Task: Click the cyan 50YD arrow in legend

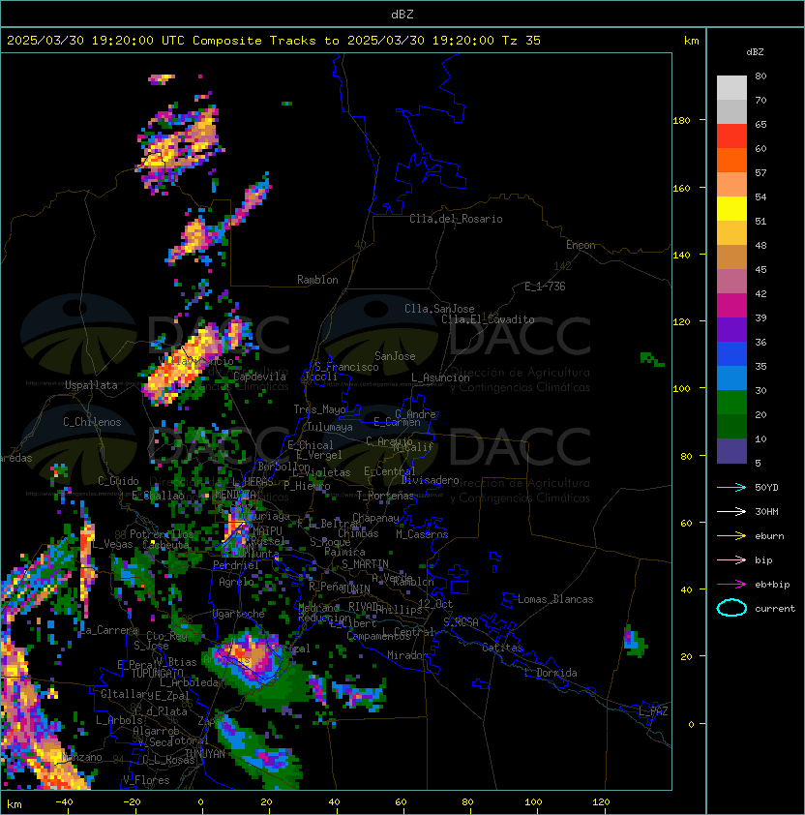Action: [x=731, y=487]
